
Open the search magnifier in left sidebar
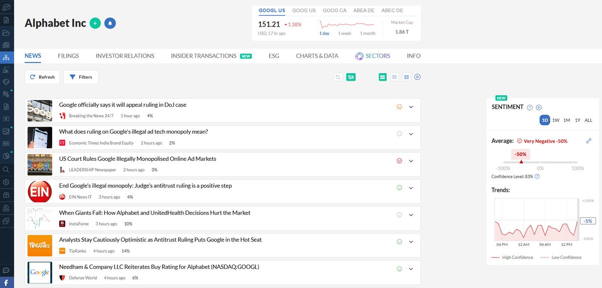pyautogui.click(x=6, y=169)
